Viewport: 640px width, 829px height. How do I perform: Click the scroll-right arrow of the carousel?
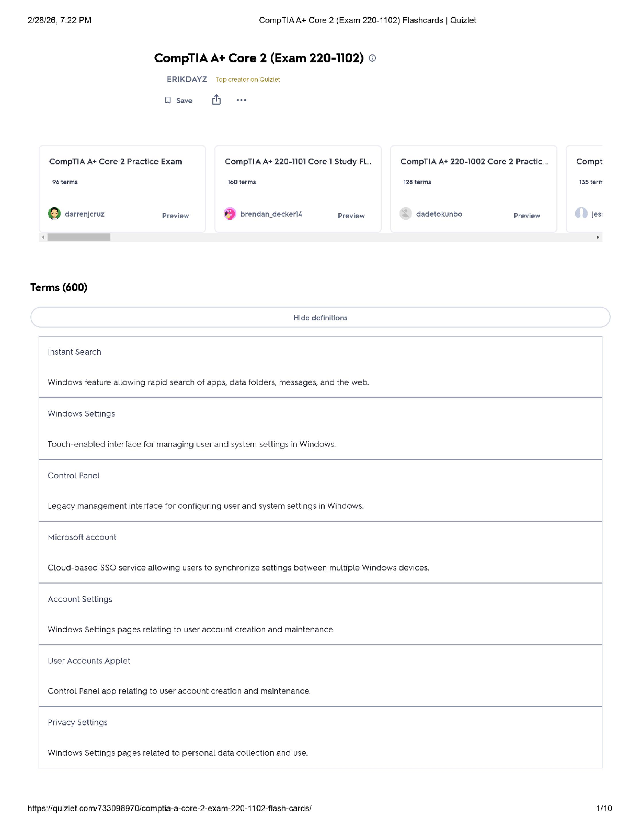click(598, 237)
